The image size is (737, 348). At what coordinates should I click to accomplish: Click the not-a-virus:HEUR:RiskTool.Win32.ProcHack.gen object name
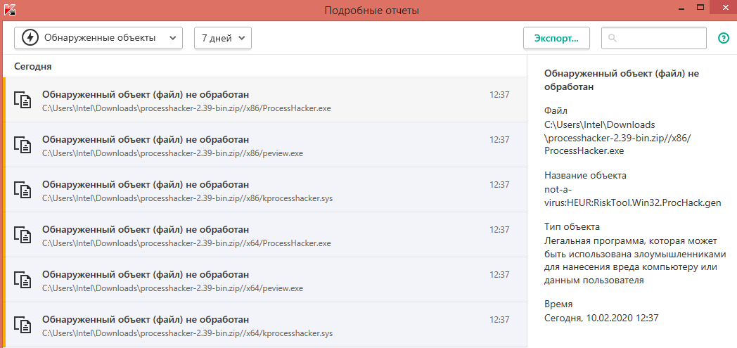tap(633, 196)
